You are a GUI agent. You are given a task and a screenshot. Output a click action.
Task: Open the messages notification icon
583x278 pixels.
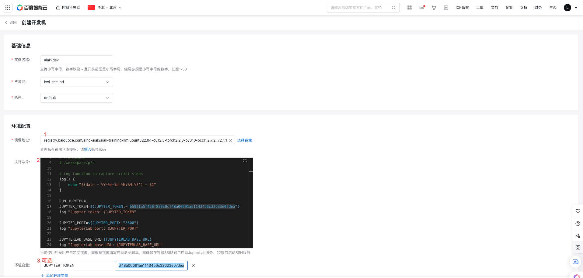click(422, 8)
